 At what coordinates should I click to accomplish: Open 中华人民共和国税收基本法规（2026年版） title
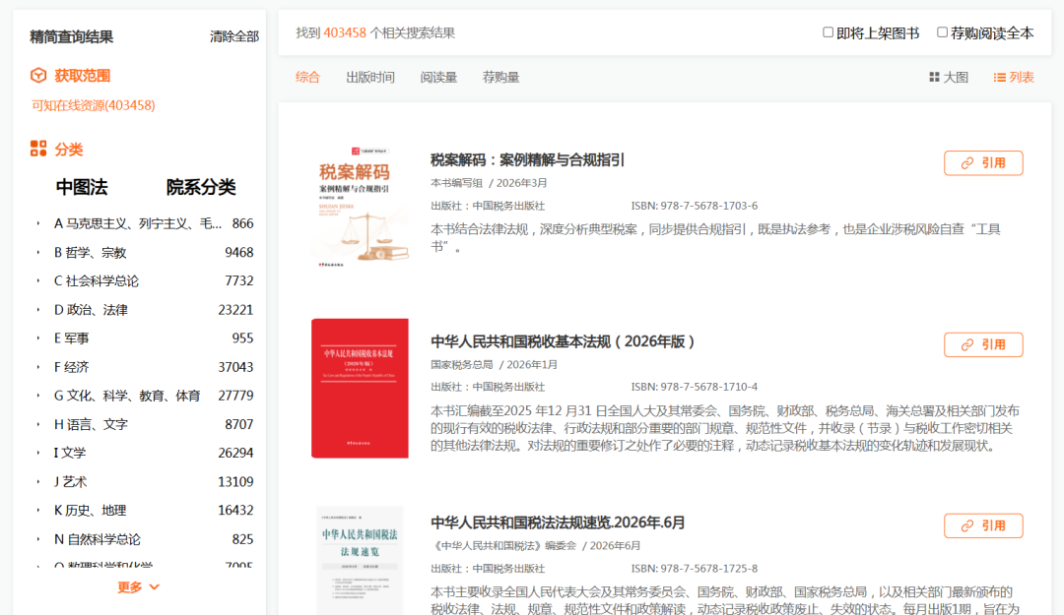pyautogui.click(x=563, y=341)
